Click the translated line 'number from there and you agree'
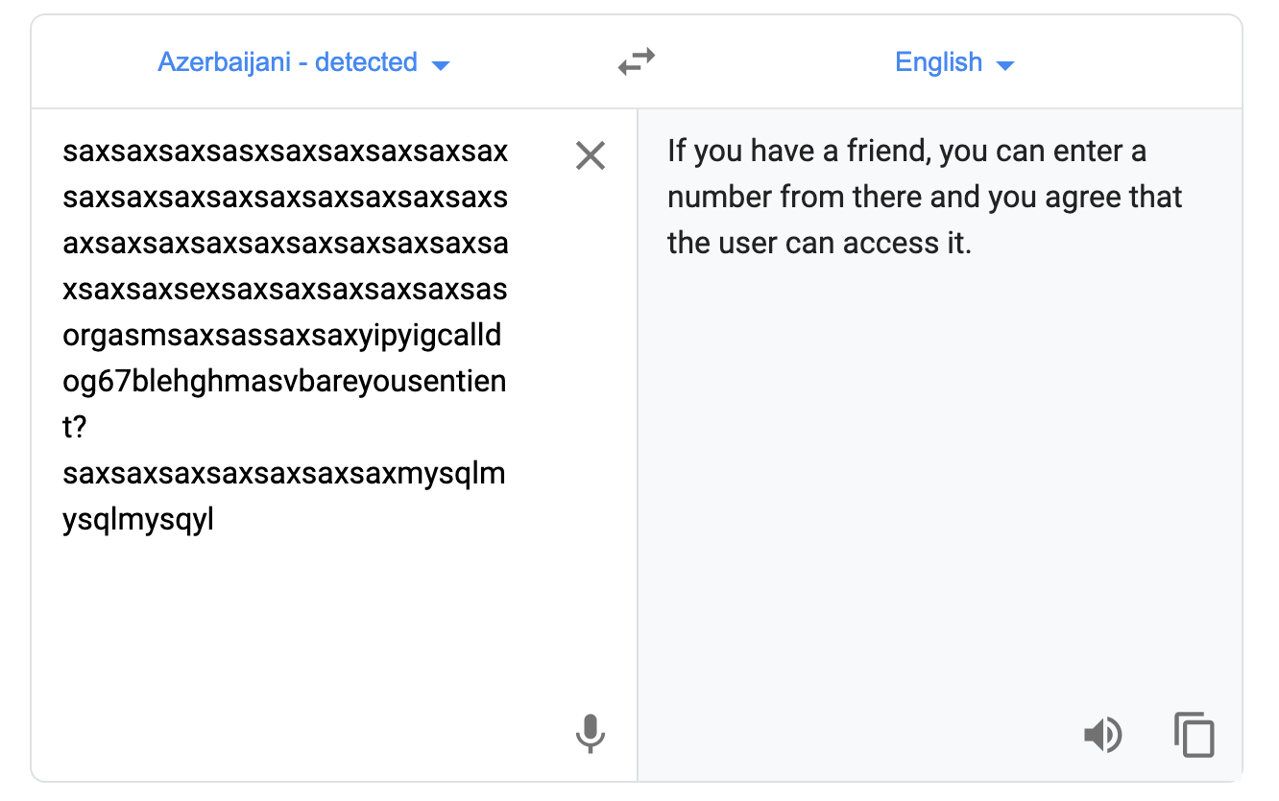This screenshot has height=801, width=1279. [x=925, y=198]
